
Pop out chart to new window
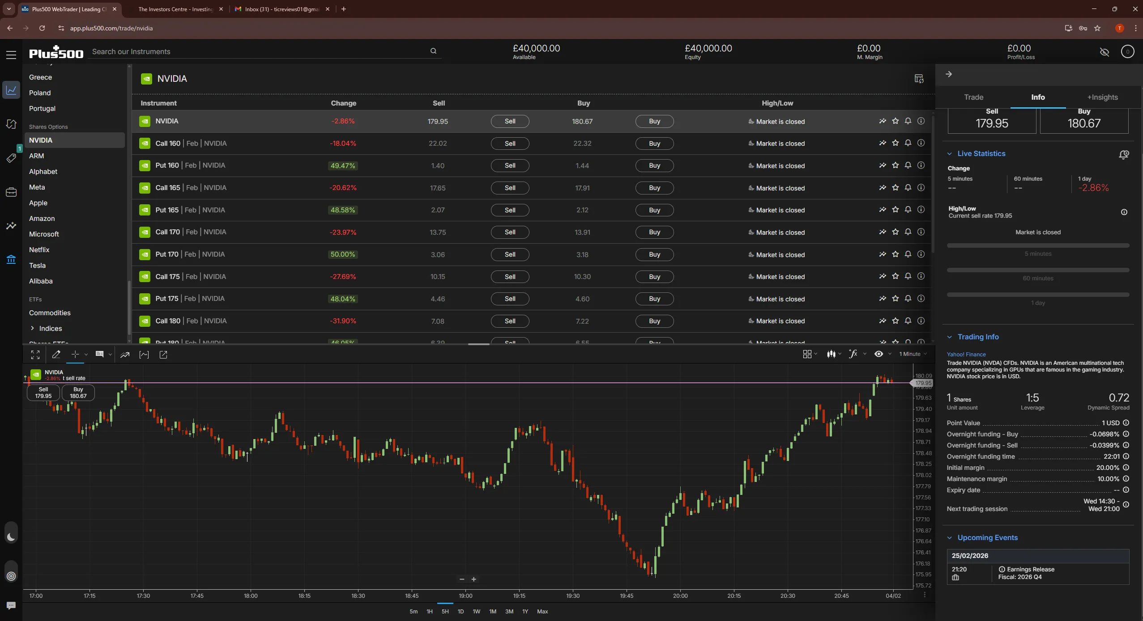[163, 355]
